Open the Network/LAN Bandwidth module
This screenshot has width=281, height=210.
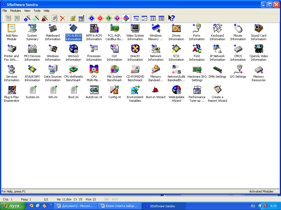176,73
